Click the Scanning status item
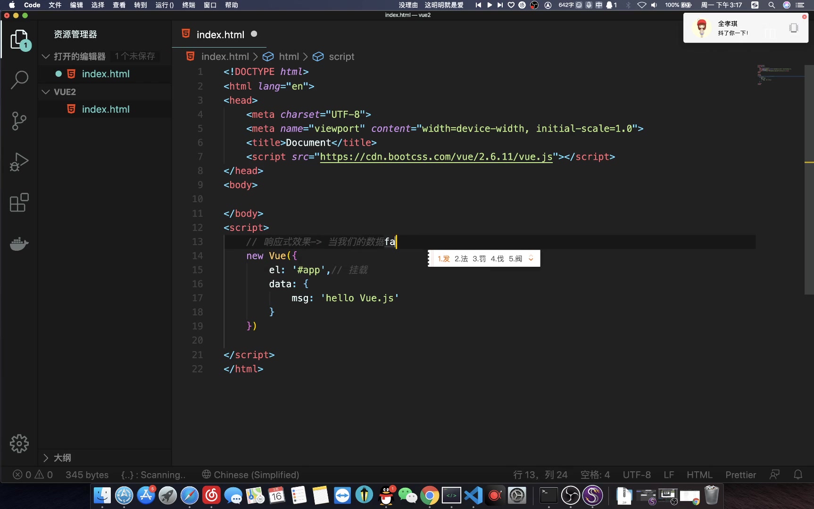Screen dimensions: 814x509 pyautogui.click(x=153, y=475)
